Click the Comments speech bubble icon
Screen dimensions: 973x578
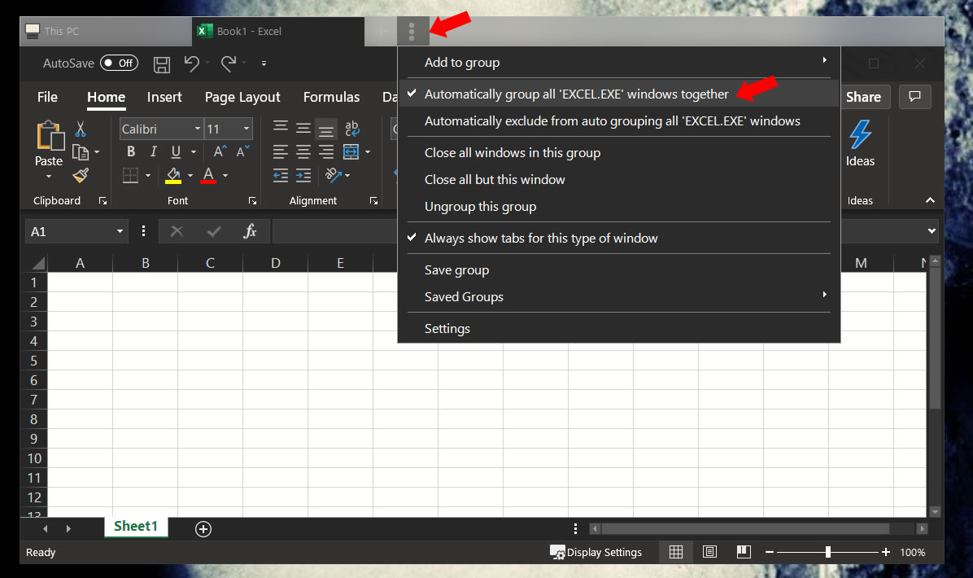[914, 96]
